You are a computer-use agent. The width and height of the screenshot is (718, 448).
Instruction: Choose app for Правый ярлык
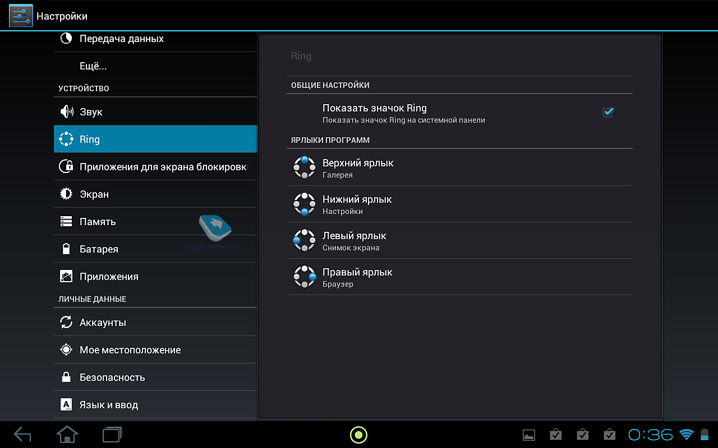pyautogui.click(x=459, y=277)
